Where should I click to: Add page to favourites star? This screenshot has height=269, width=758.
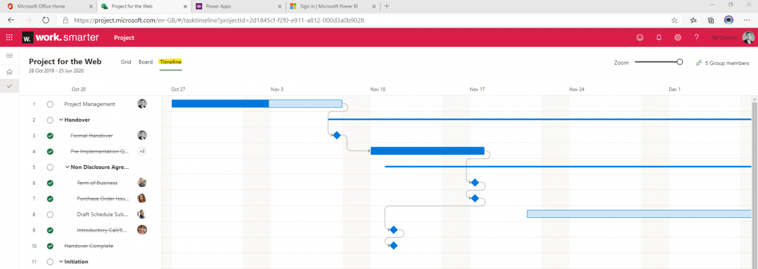pyautogui.click(x=675, y=20)
